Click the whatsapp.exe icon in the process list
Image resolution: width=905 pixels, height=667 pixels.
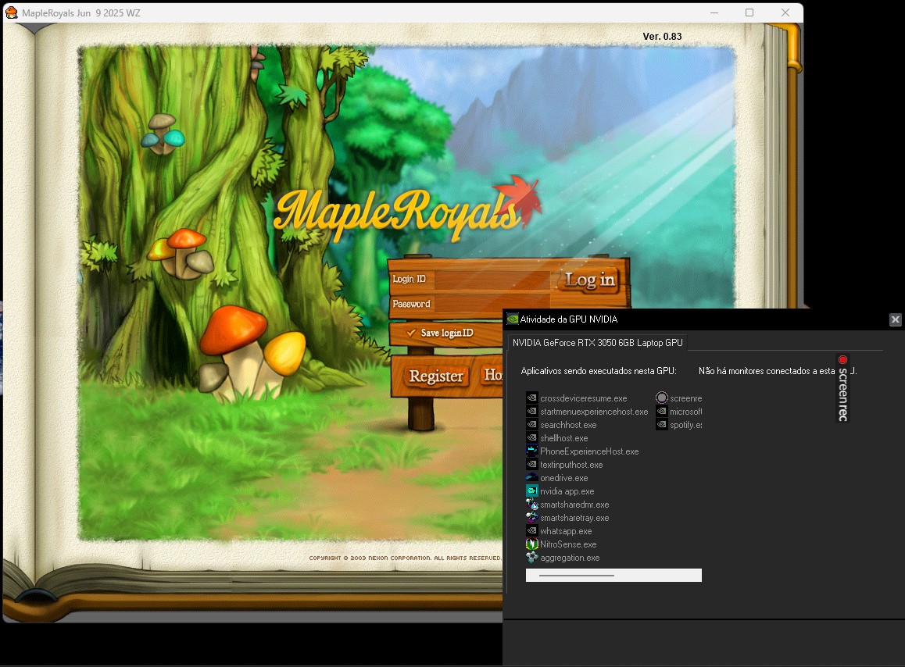531,531
